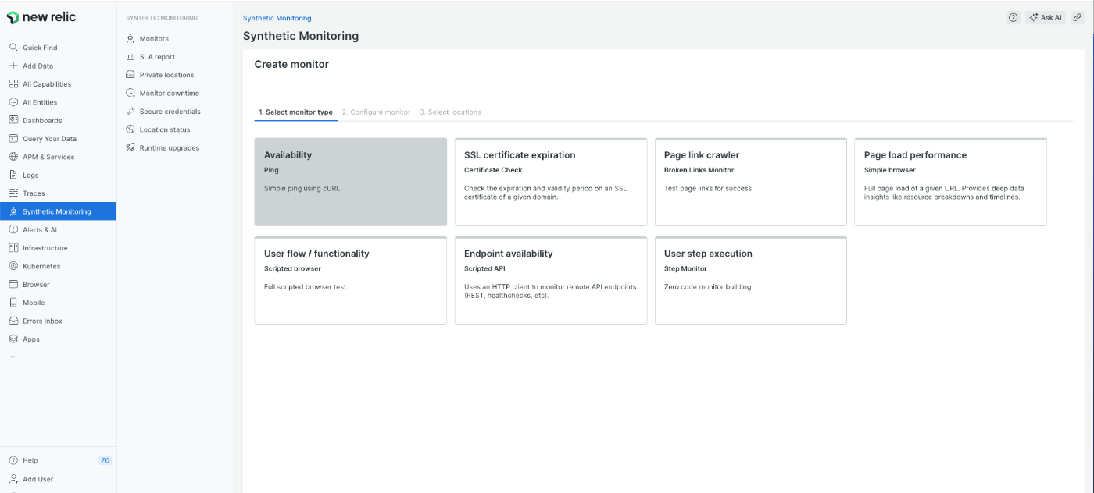This screenshot has width=1094, height=493.
Task: Select the Page load performance card
Action: (951, 182)
